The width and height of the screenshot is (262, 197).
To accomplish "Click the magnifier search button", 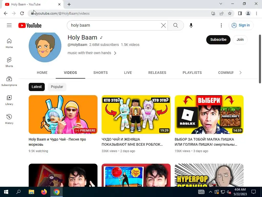I will click(176, 25).
